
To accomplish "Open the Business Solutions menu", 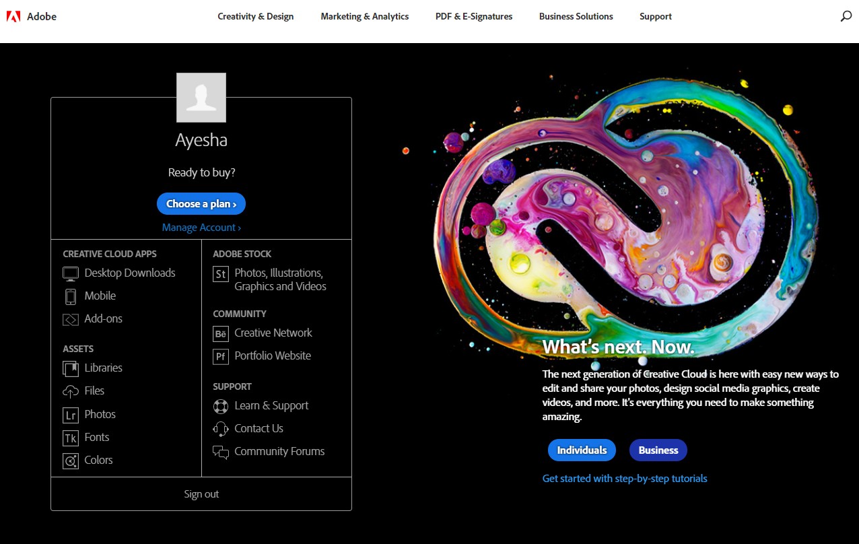I will coord(576,16).
